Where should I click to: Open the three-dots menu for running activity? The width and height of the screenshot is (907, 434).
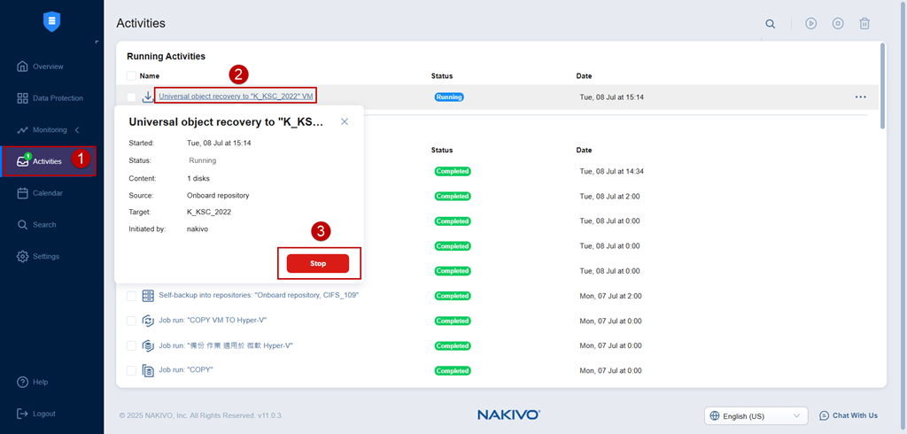(861, 97)
